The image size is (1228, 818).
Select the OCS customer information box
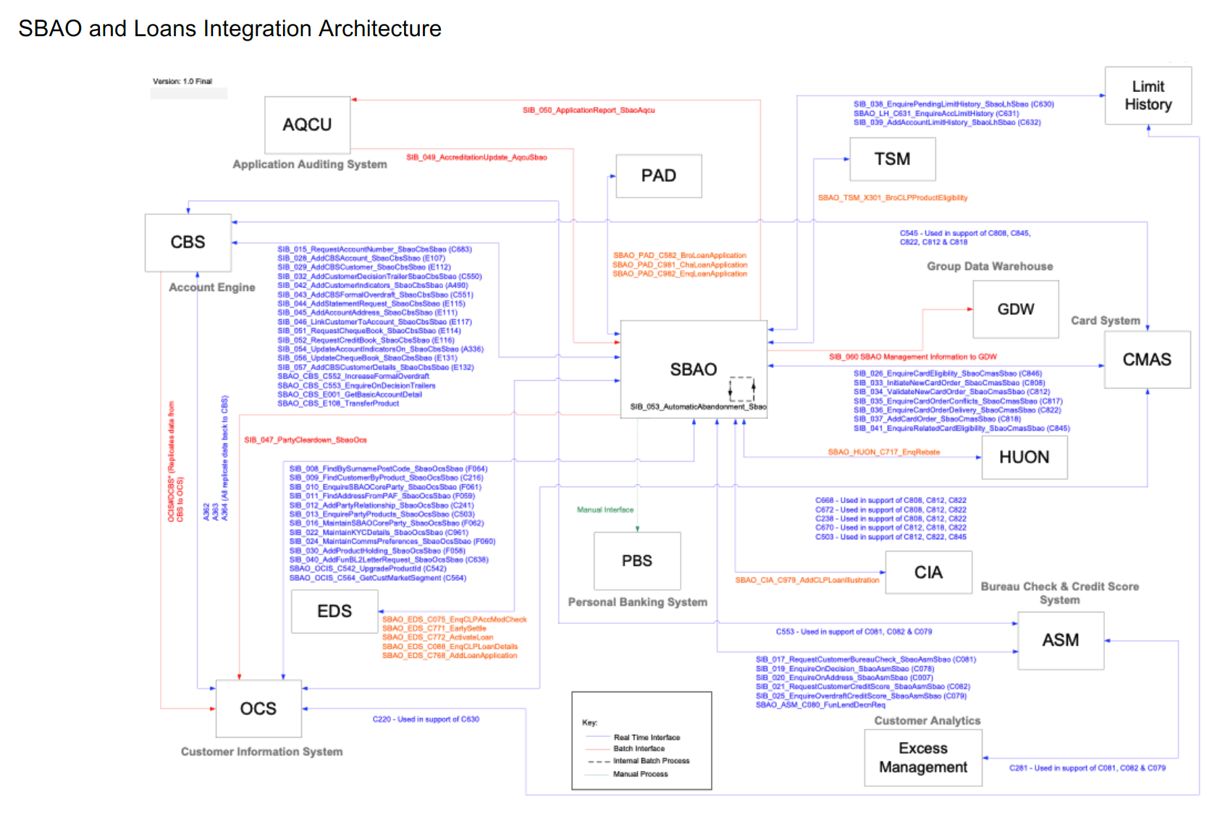coord(258,709)
